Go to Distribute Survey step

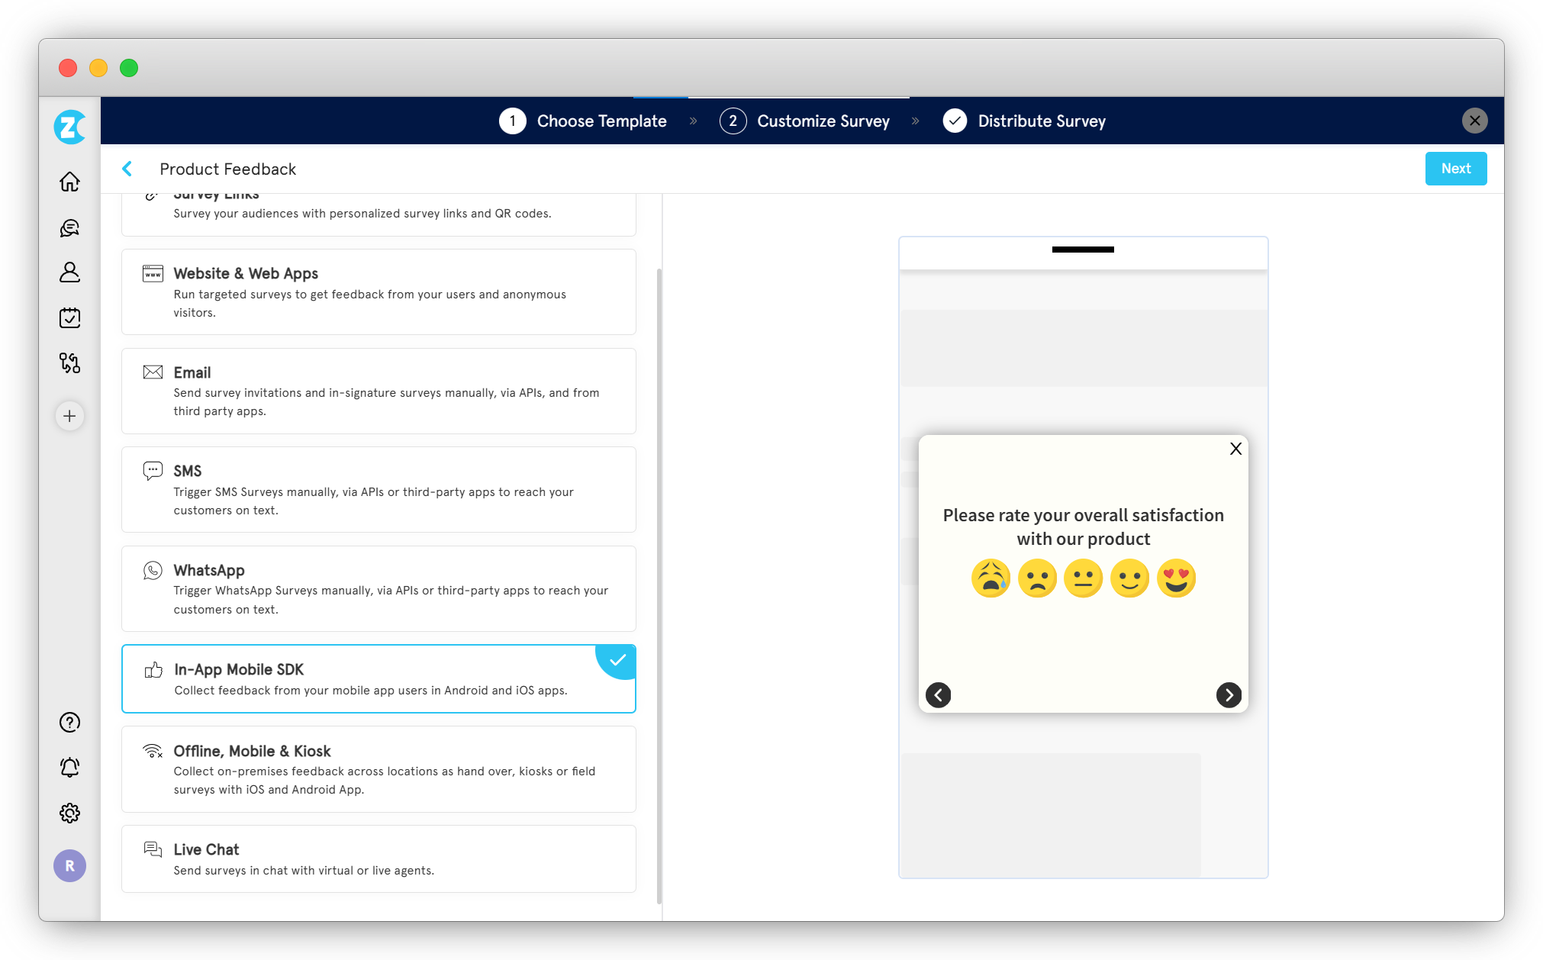pyautogui.click(x=1024, y=121)
